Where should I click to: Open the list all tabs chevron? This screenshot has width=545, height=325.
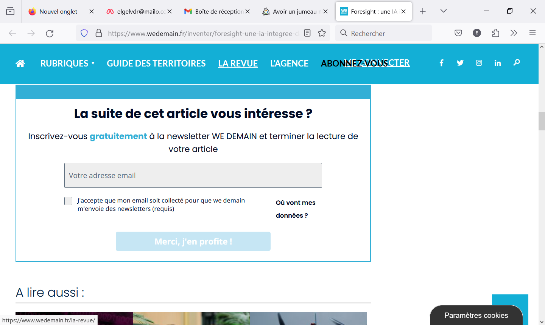[x=444, y=11]
